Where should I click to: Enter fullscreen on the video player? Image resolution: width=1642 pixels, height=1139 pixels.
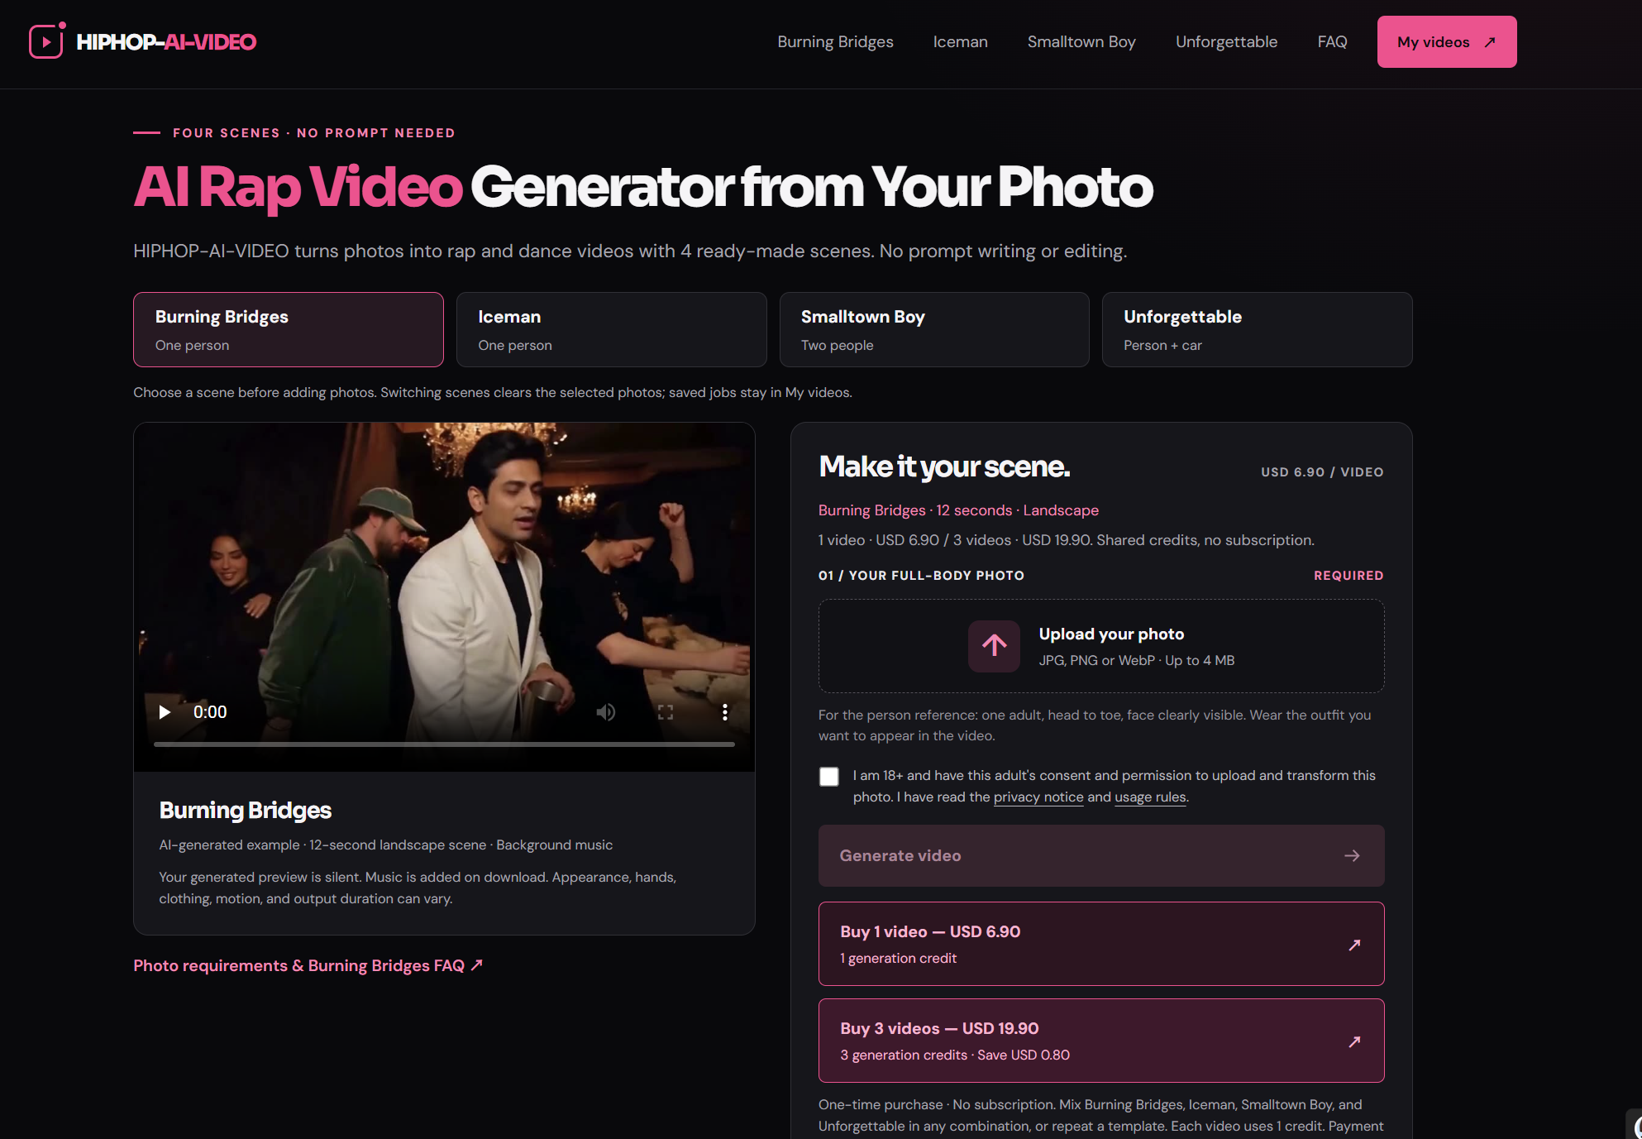(666, 712)
